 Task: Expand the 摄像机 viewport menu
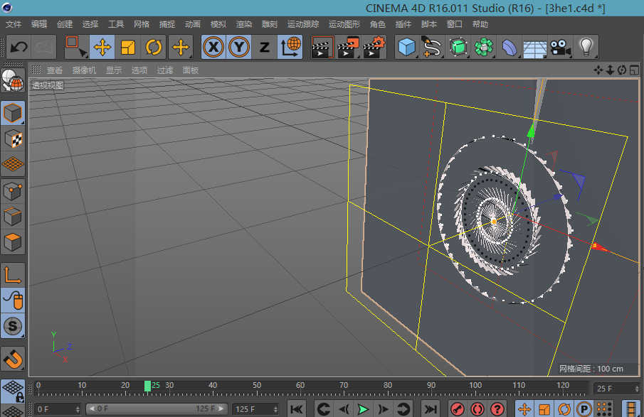pos(85,70)
